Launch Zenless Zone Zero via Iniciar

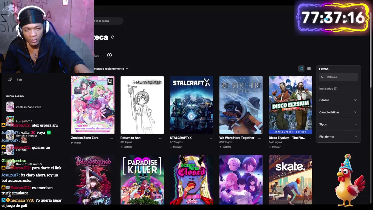click(x=76, y=143)
